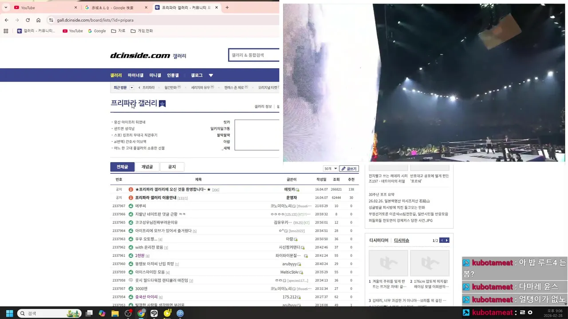Click the browser back arrow
Viewport: 568px width, 319px height.
[x=6, y=20]
